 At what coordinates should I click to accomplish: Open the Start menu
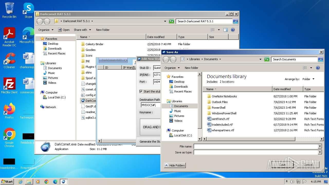[x=7, y=182]
